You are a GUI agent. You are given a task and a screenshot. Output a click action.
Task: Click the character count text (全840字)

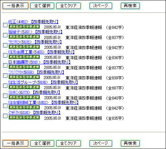pos(115,98)
